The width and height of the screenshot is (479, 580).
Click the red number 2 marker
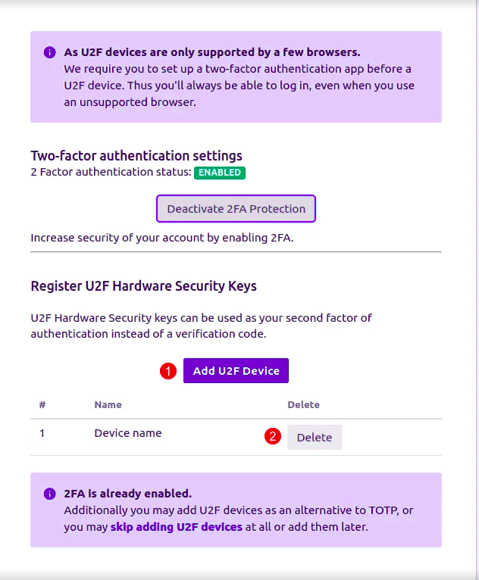click(x=272, y=437)
